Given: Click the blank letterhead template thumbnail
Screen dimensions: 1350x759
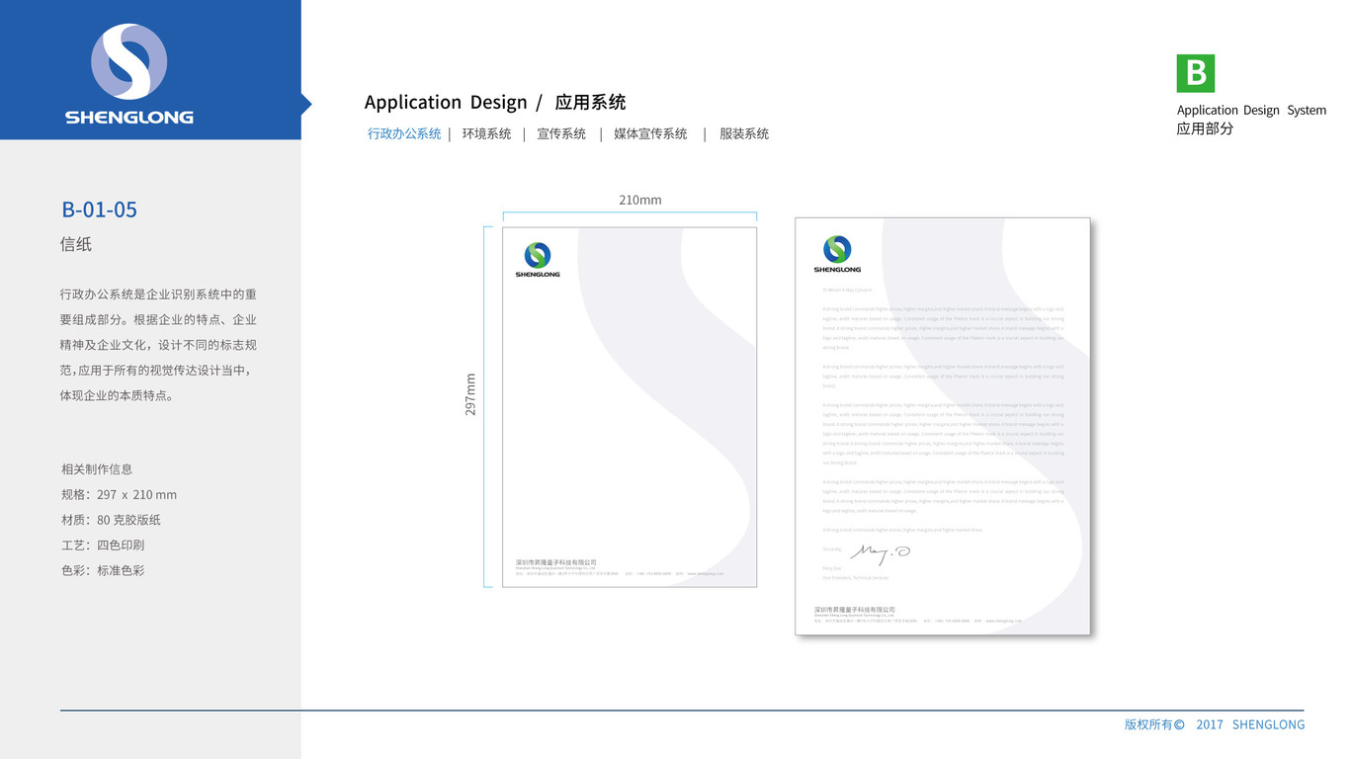Looking at the screenshot, I should pyautogui.click(x=630, y=407).
